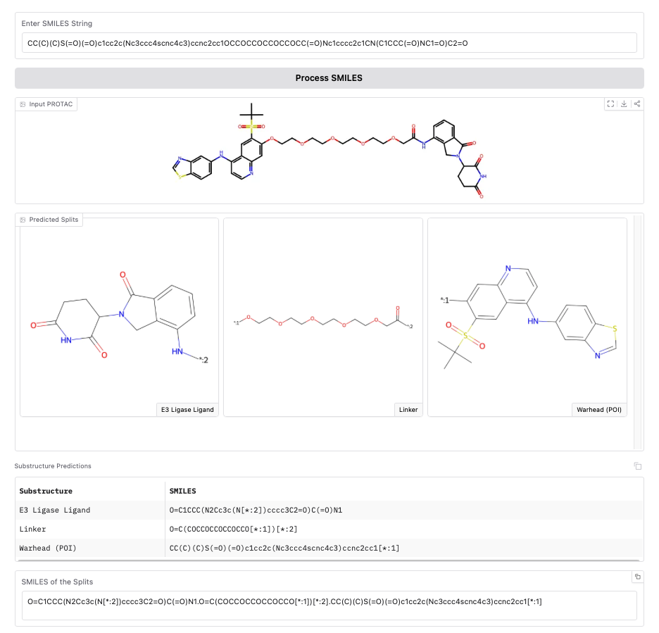
Task: Download the Input PROTAC image
Action: point(624,104)
